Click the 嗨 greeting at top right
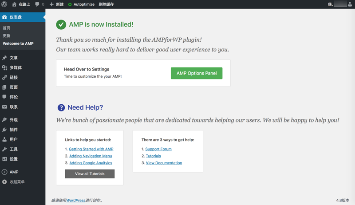355x205 pixels. point(330,4)
